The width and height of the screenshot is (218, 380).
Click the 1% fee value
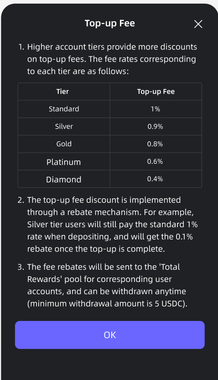click(156, 109)
